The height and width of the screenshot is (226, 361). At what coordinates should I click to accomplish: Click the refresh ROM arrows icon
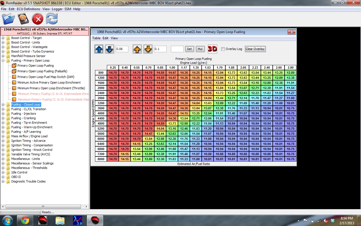[52, 19]
